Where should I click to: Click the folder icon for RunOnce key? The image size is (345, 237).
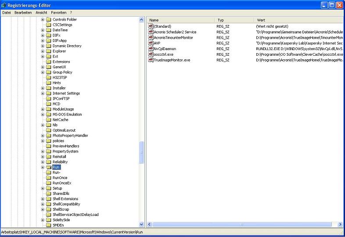click(x=49, y=178)
